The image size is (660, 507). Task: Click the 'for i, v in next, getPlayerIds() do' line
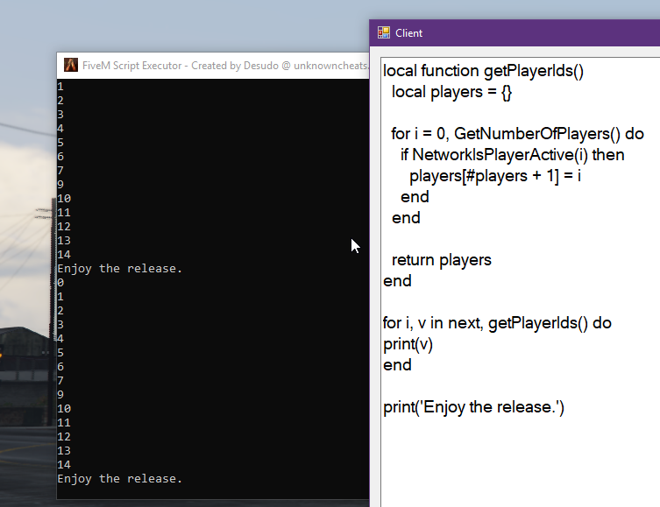pyautogui.click(x=497, y=323)
